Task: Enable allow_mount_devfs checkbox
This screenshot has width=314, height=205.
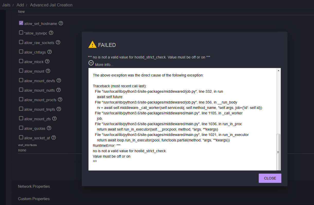Action: pos(21,80)
